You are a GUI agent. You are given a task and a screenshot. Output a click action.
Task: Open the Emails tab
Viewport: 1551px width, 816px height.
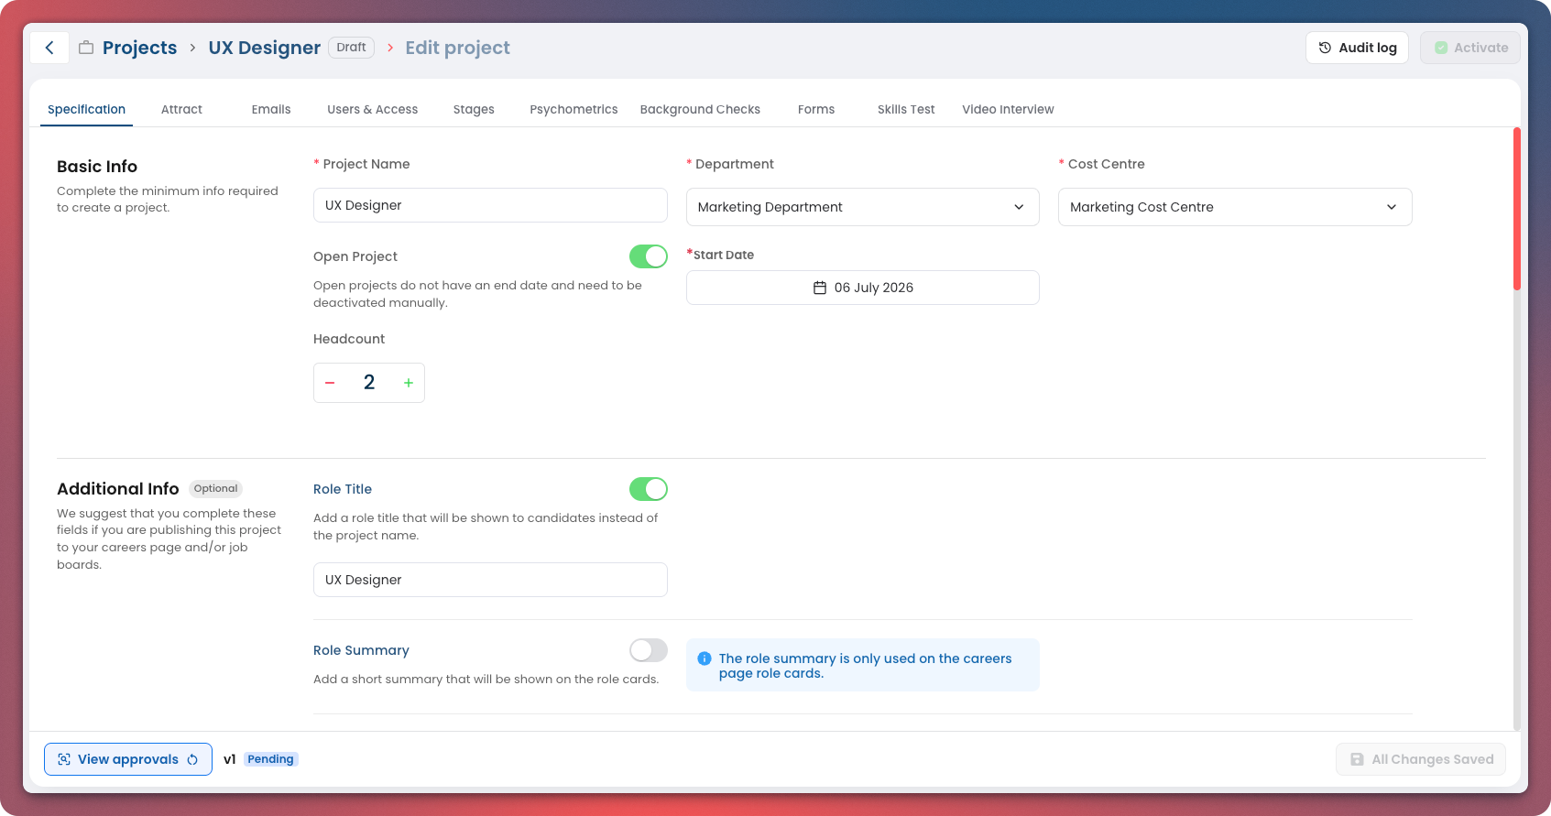[271, 109]
